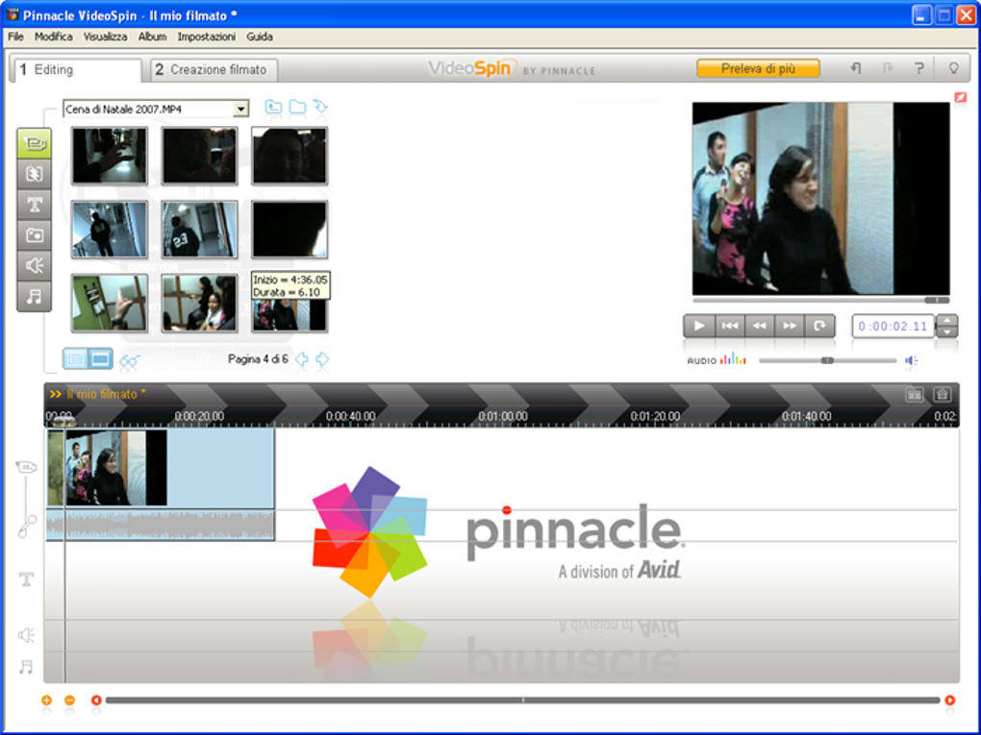Image resolution: width=981 pixels, height=735 pixels.
Task: Switch to Creazione filmato tab
Action: pos(214,69)
